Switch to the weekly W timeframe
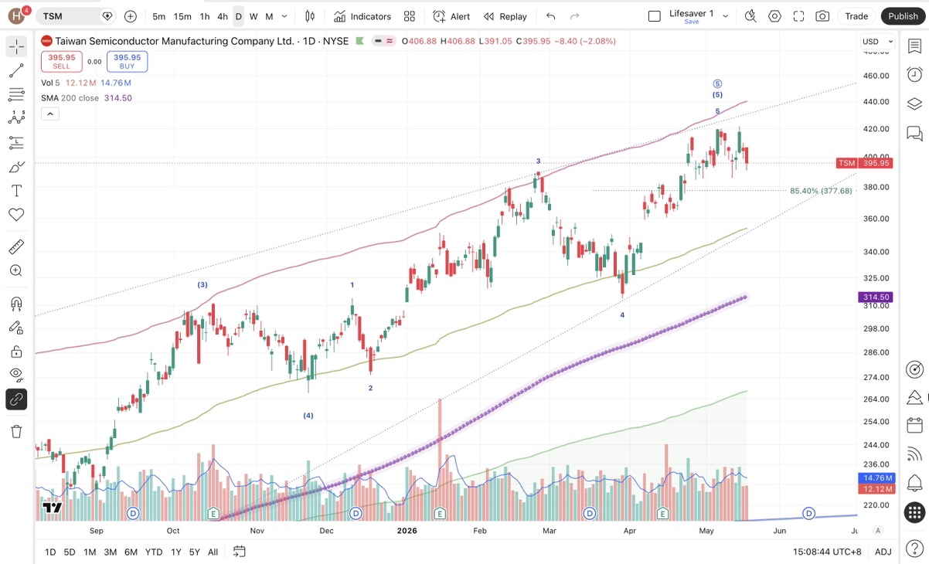Image resolution: width=929 pixels, height=564 pixels. click(x=254, y=16)
